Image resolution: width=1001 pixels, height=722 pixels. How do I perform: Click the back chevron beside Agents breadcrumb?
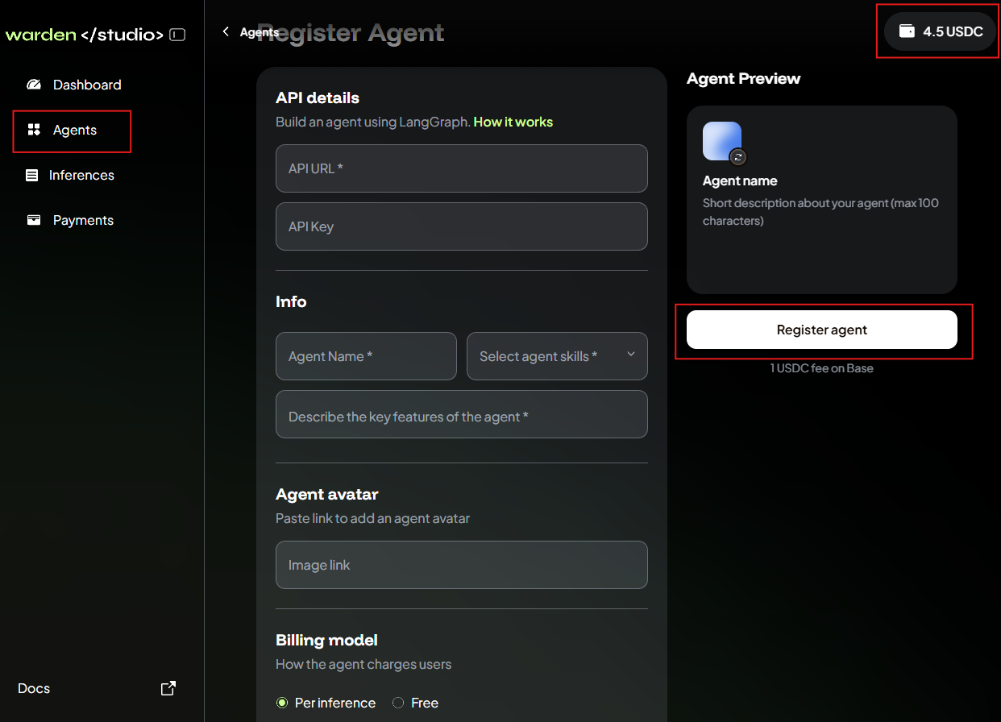pos(226,31)
